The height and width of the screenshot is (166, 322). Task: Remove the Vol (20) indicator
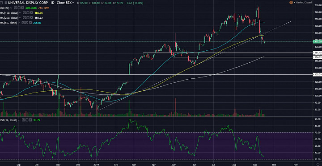point(23,8)
